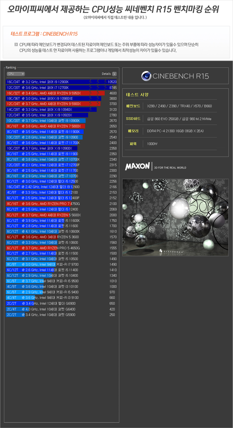Select the AMD RYZEN PRO 5 4650G row
This screenshot has height=428, width=233.
click(61, 248)
